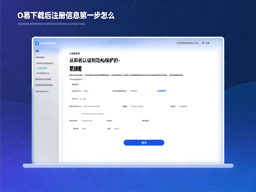Click the blue app logo icon

pyautogui.click(x=37, y=43)
